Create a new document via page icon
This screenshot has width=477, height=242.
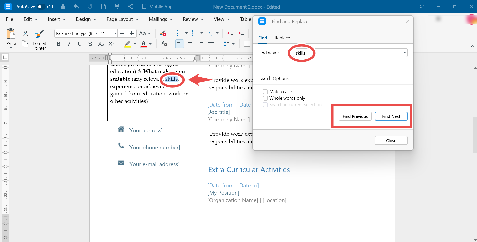coord(103,7)
